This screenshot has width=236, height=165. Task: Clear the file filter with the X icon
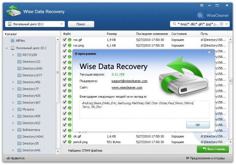(221, 24)
